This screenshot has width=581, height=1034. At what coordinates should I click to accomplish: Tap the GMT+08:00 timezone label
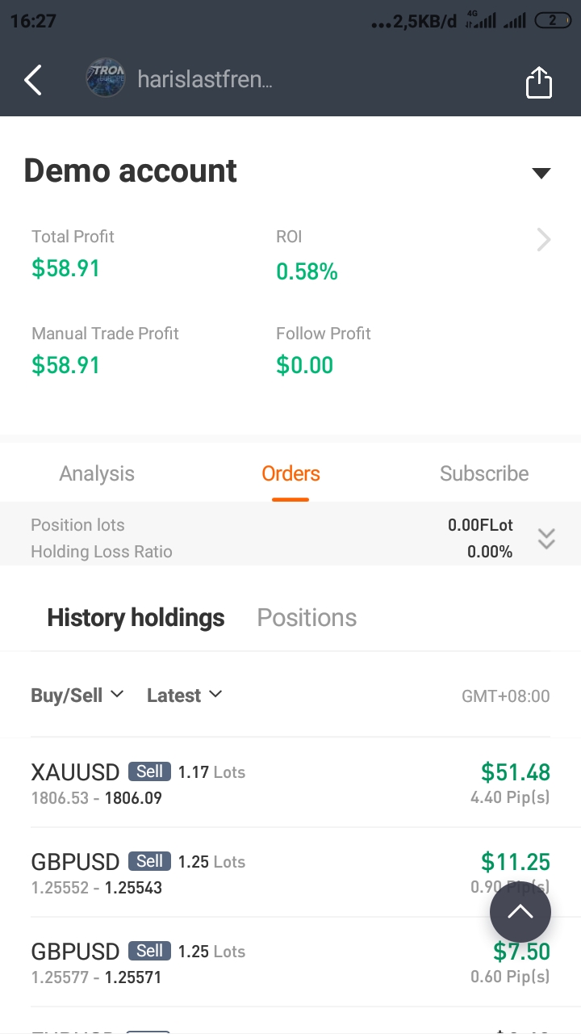pyautogui.click(x=506, y=696)
